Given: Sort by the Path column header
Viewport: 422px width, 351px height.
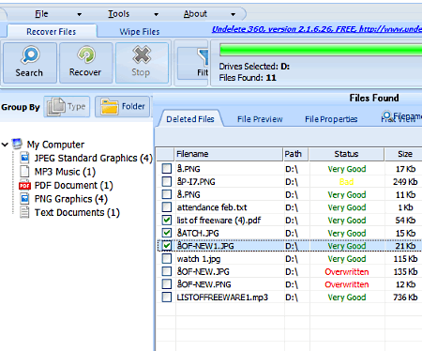Looking at the screenshot, I should (x=295, y=154).
